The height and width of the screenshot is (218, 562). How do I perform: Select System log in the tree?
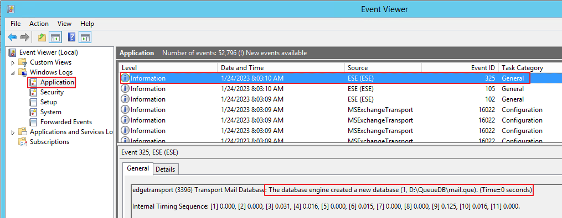(50, 112)
